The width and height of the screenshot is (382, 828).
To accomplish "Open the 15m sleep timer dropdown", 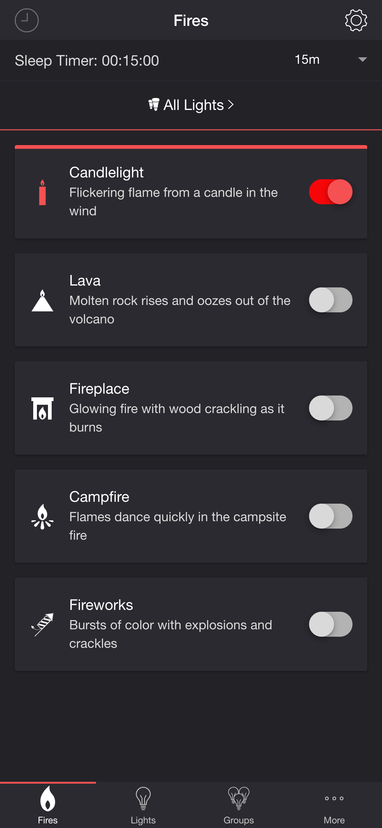I will [330, 59].
